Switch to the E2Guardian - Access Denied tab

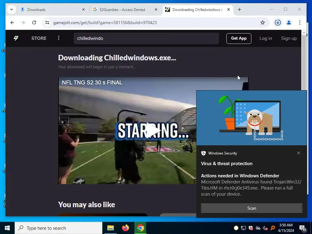(125, 9)
